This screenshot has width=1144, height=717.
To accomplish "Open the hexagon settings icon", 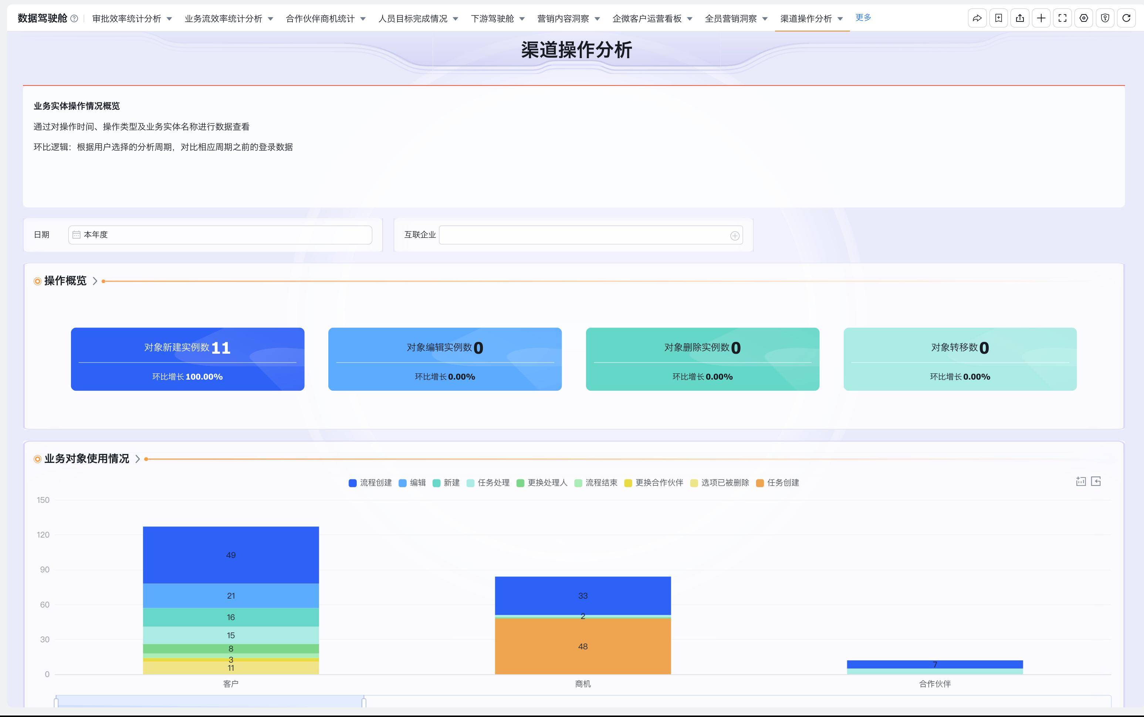I will coord(1083,18).
